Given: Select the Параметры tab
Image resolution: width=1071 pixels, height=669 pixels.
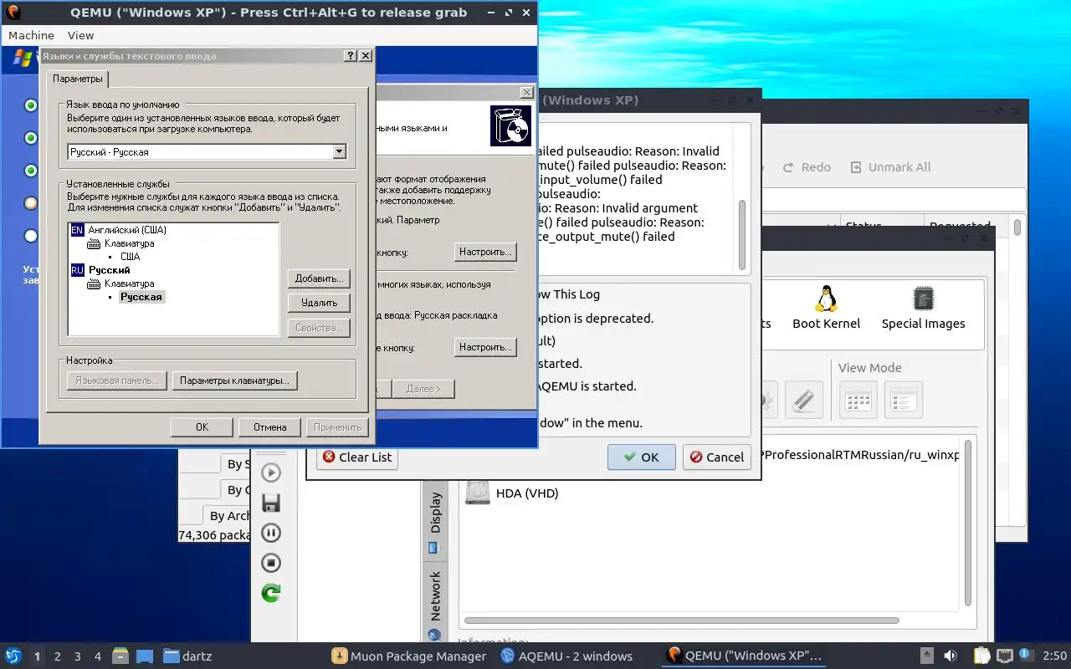Looking at the screenshot, I should tap(78, 79).
